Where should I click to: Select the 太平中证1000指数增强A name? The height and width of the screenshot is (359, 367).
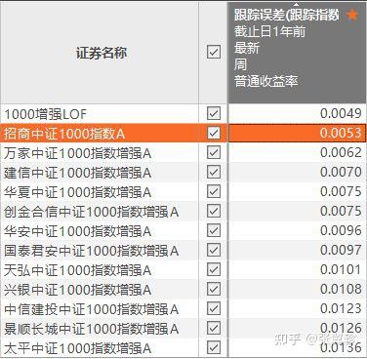(78, 348)
